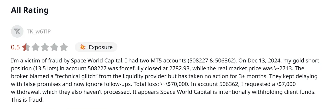
Task: Select the fifth gray rating star
Action: (x=64, y=47)
